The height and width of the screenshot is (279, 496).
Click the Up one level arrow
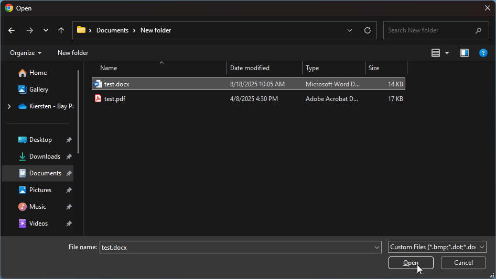[61, 30]
